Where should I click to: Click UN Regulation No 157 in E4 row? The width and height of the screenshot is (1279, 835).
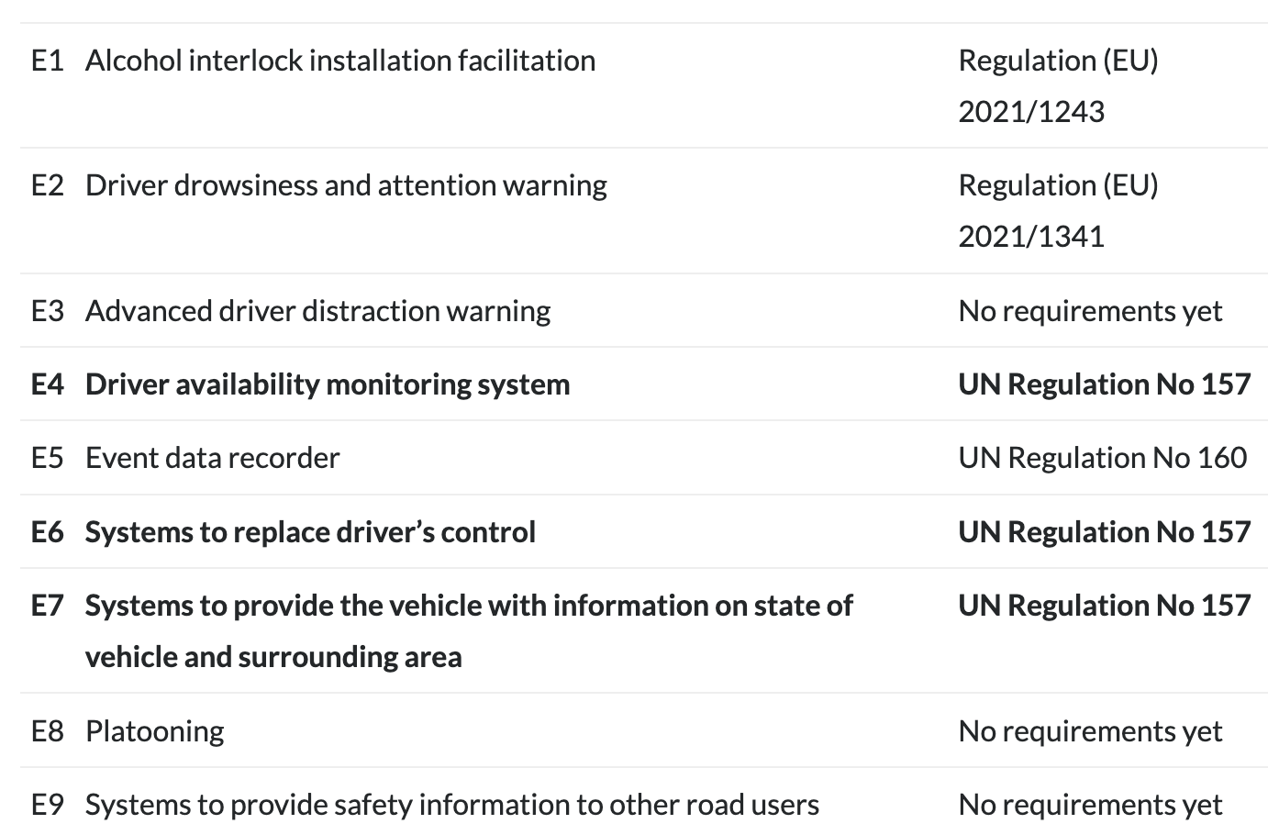point(1104,384)
